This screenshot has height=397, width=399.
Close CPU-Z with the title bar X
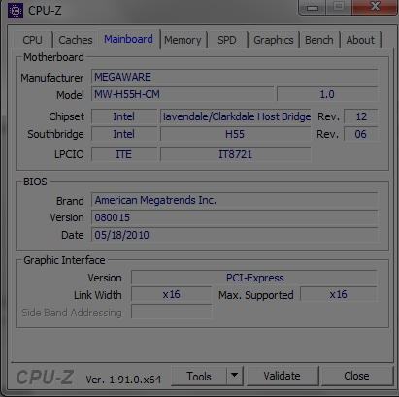click(x=375, y=7)
